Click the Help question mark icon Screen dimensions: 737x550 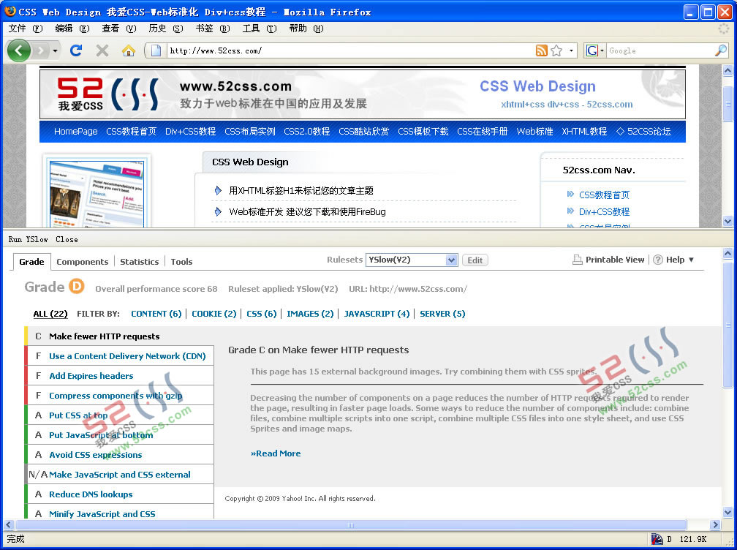(x=658, y=260)
